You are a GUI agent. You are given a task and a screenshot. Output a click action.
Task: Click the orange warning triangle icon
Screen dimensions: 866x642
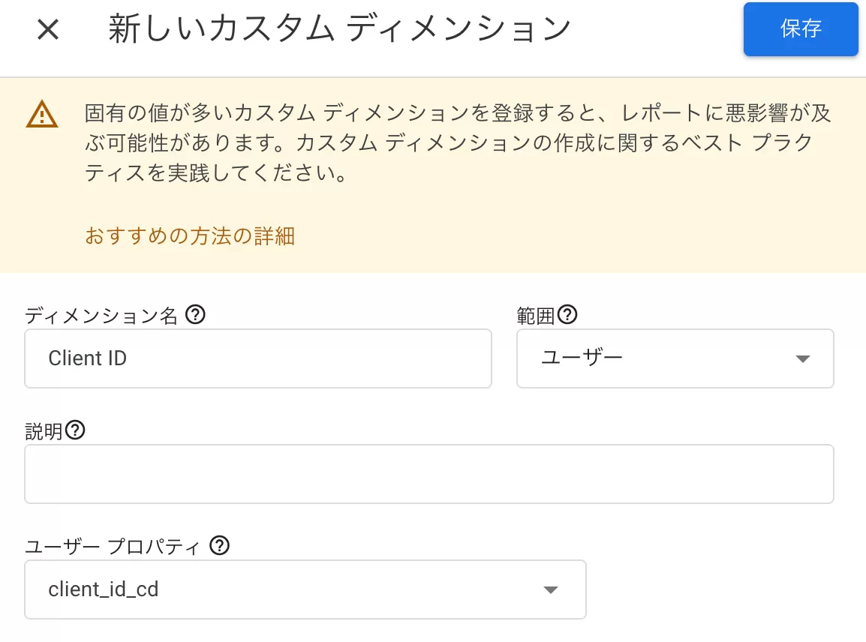42,114
